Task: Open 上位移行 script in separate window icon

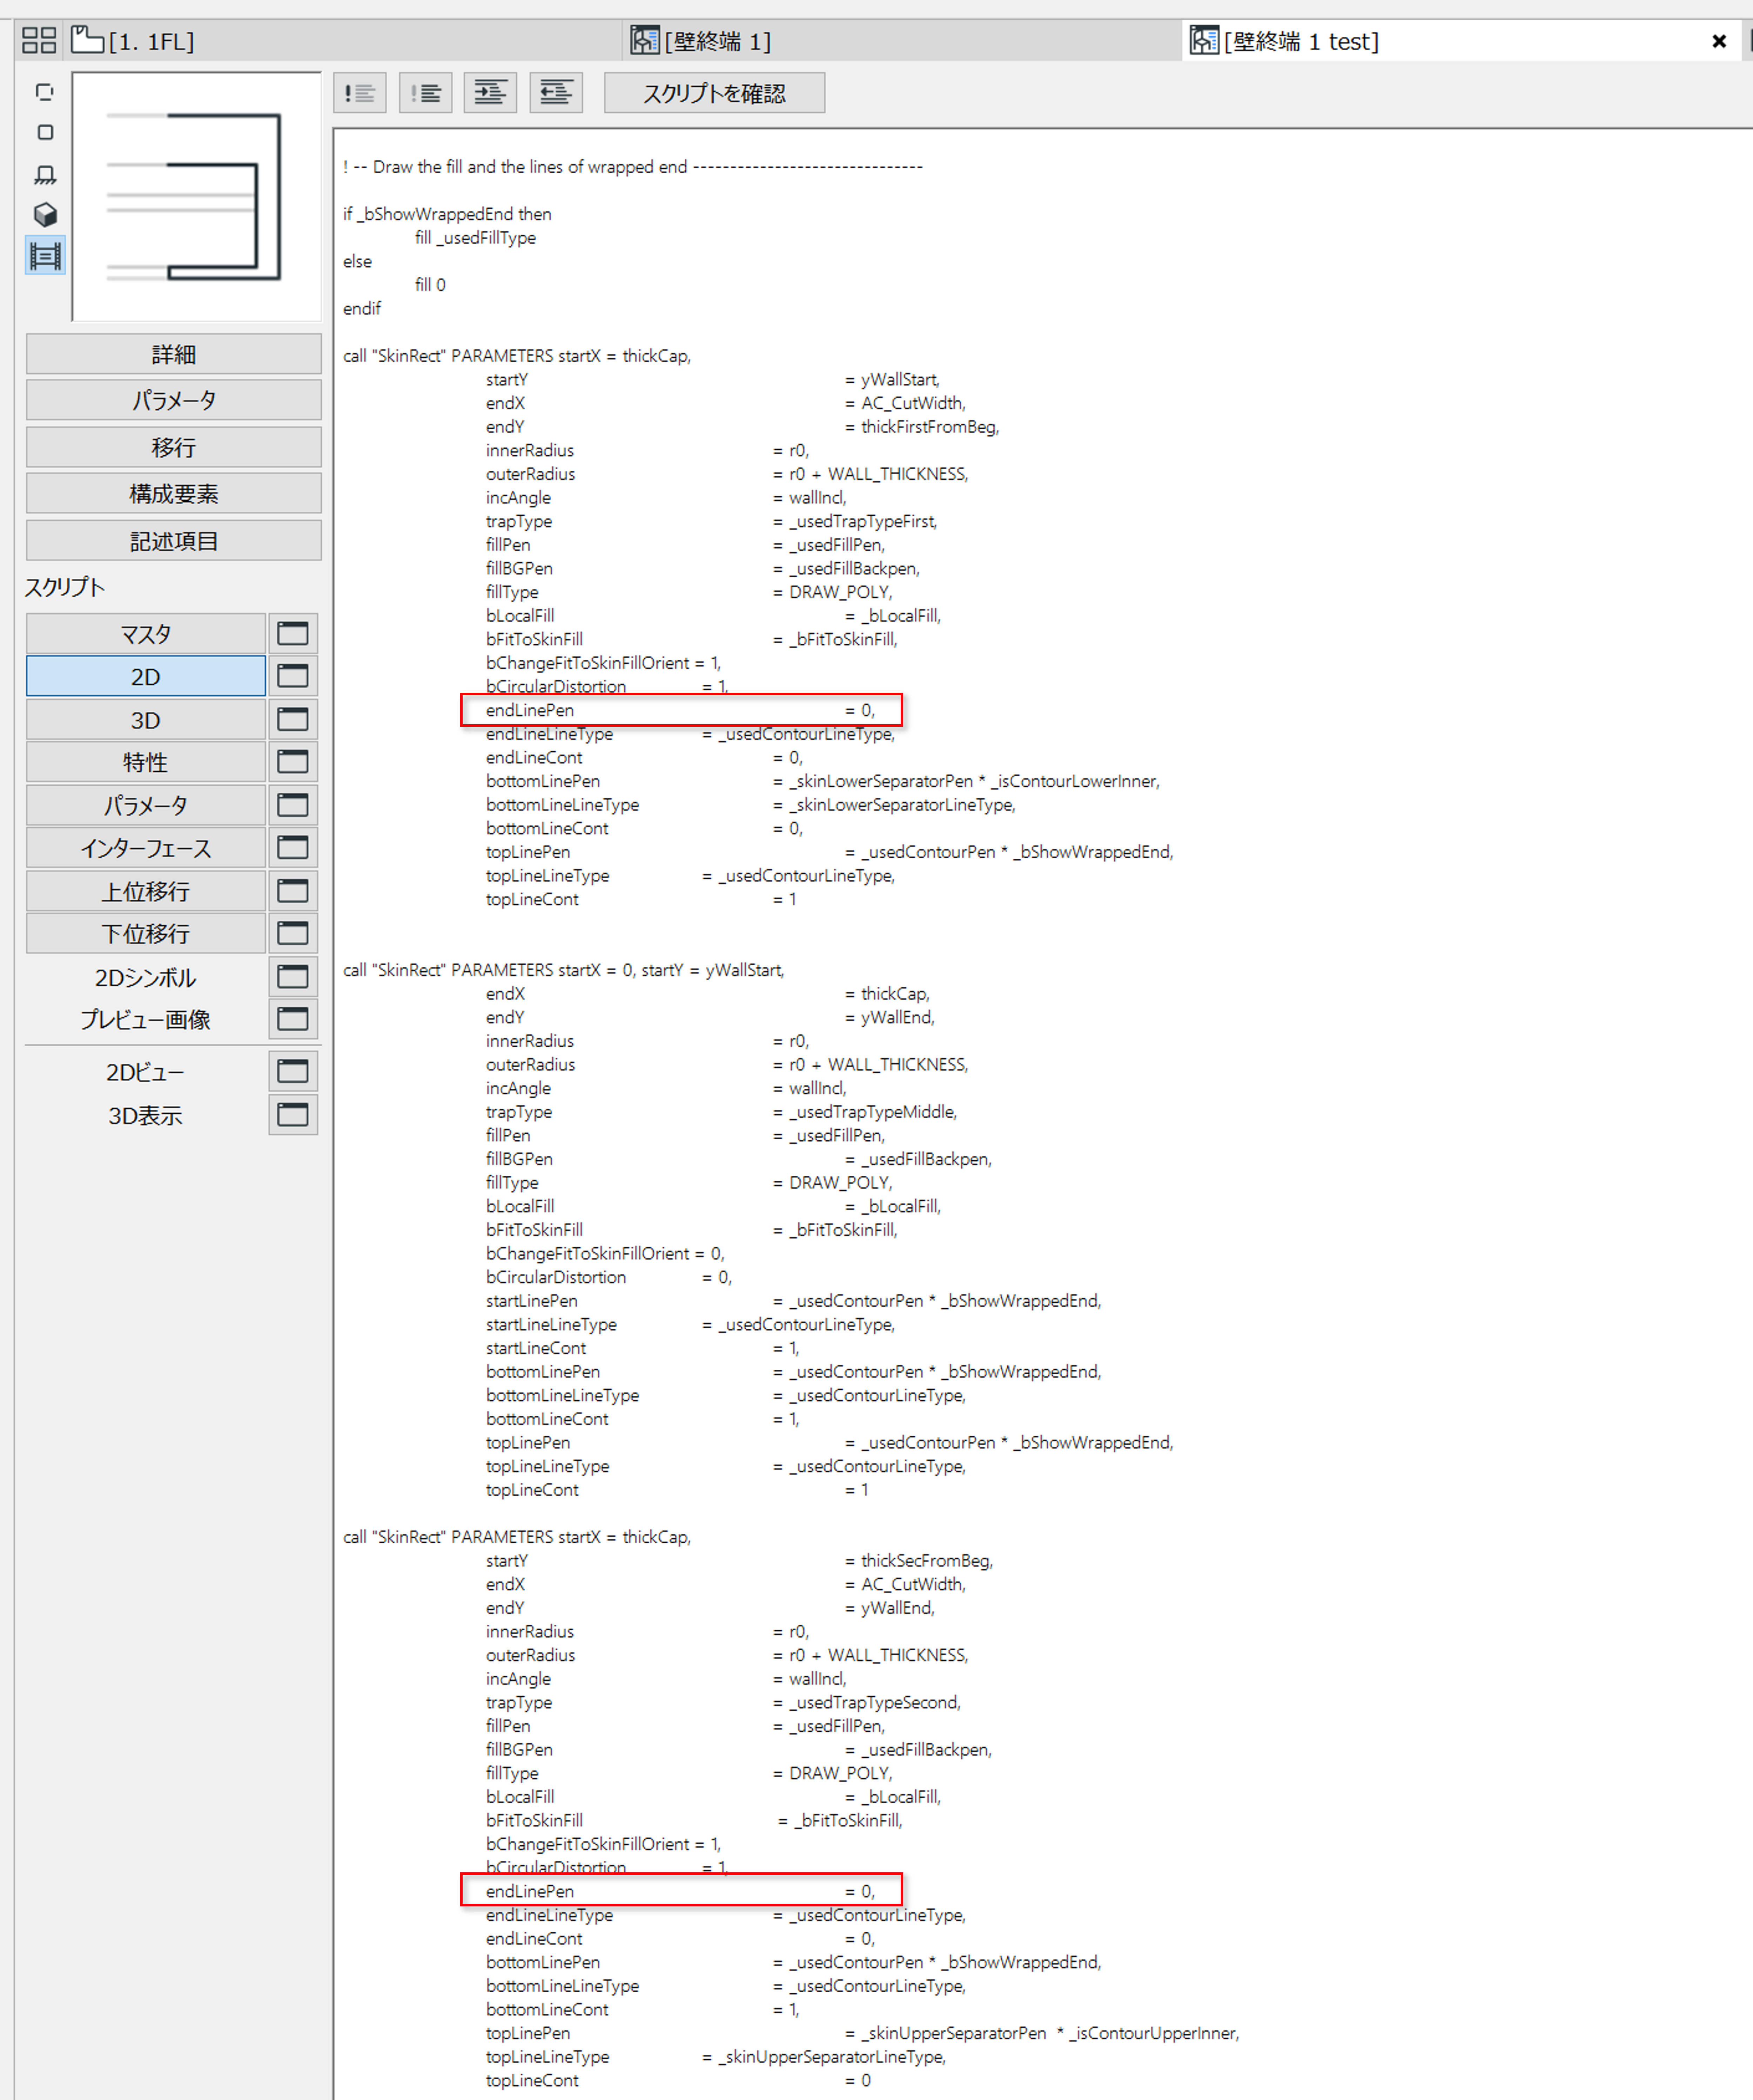Action: coord(293,891)
